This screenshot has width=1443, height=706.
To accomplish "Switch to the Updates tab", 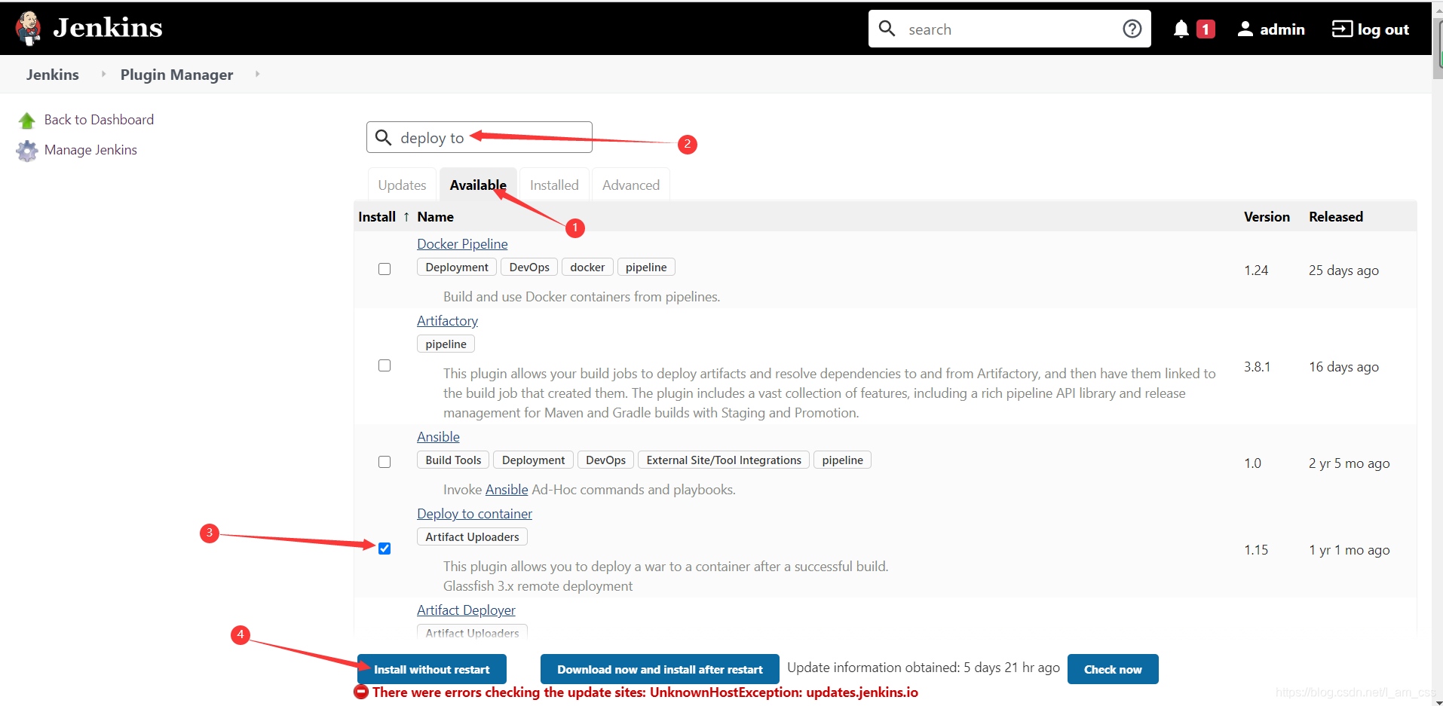I will click(402, 185).
